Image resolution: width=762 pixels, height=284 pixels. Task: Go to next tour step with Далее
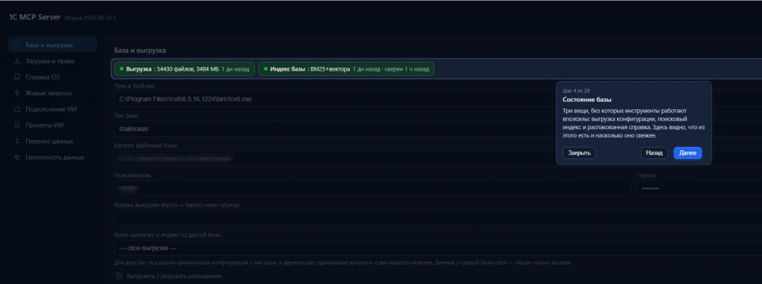[x=688, y=153]
